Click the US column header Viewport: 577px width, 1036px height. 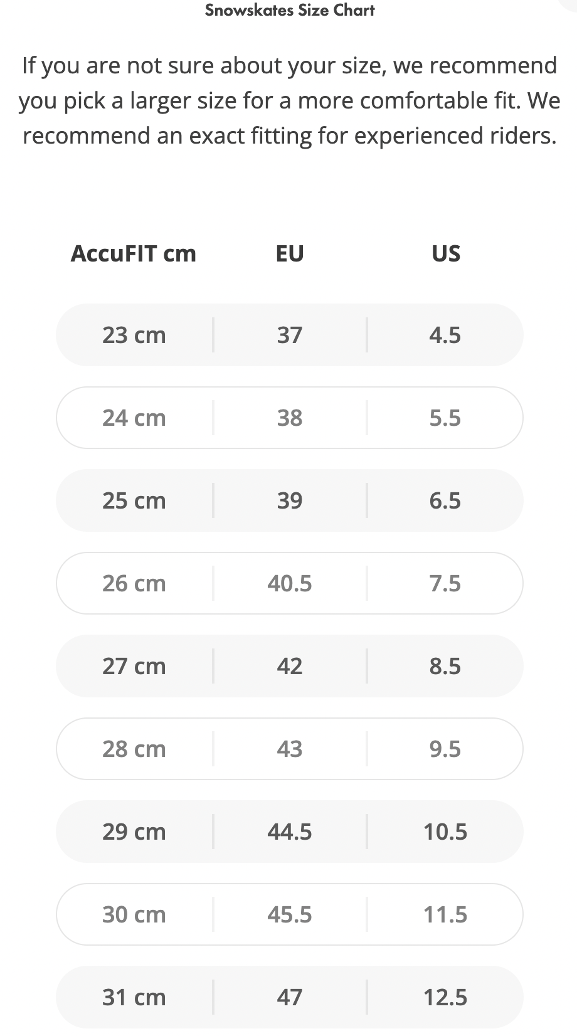coord(445,253)
